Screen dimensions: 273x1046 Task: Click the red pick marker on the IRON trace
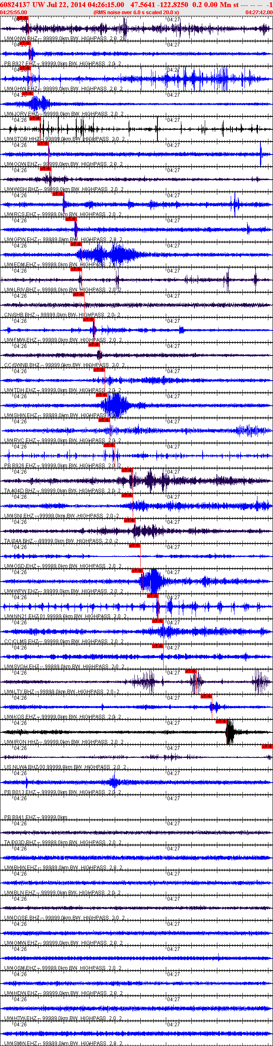pyautogui.click(x=221, y=721)
